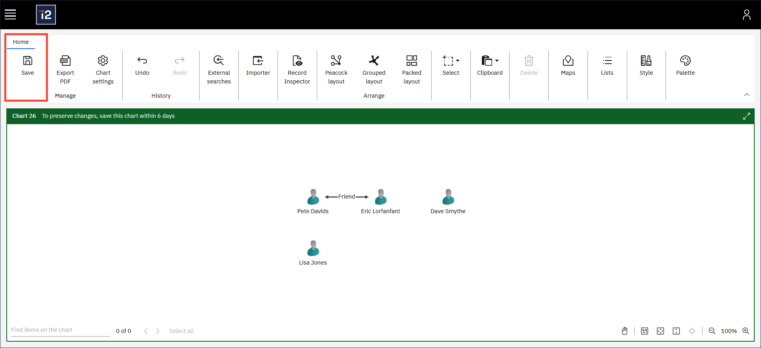Expand chart to full screen
This screenshot has height=348, width=761.
click(746, 116)
